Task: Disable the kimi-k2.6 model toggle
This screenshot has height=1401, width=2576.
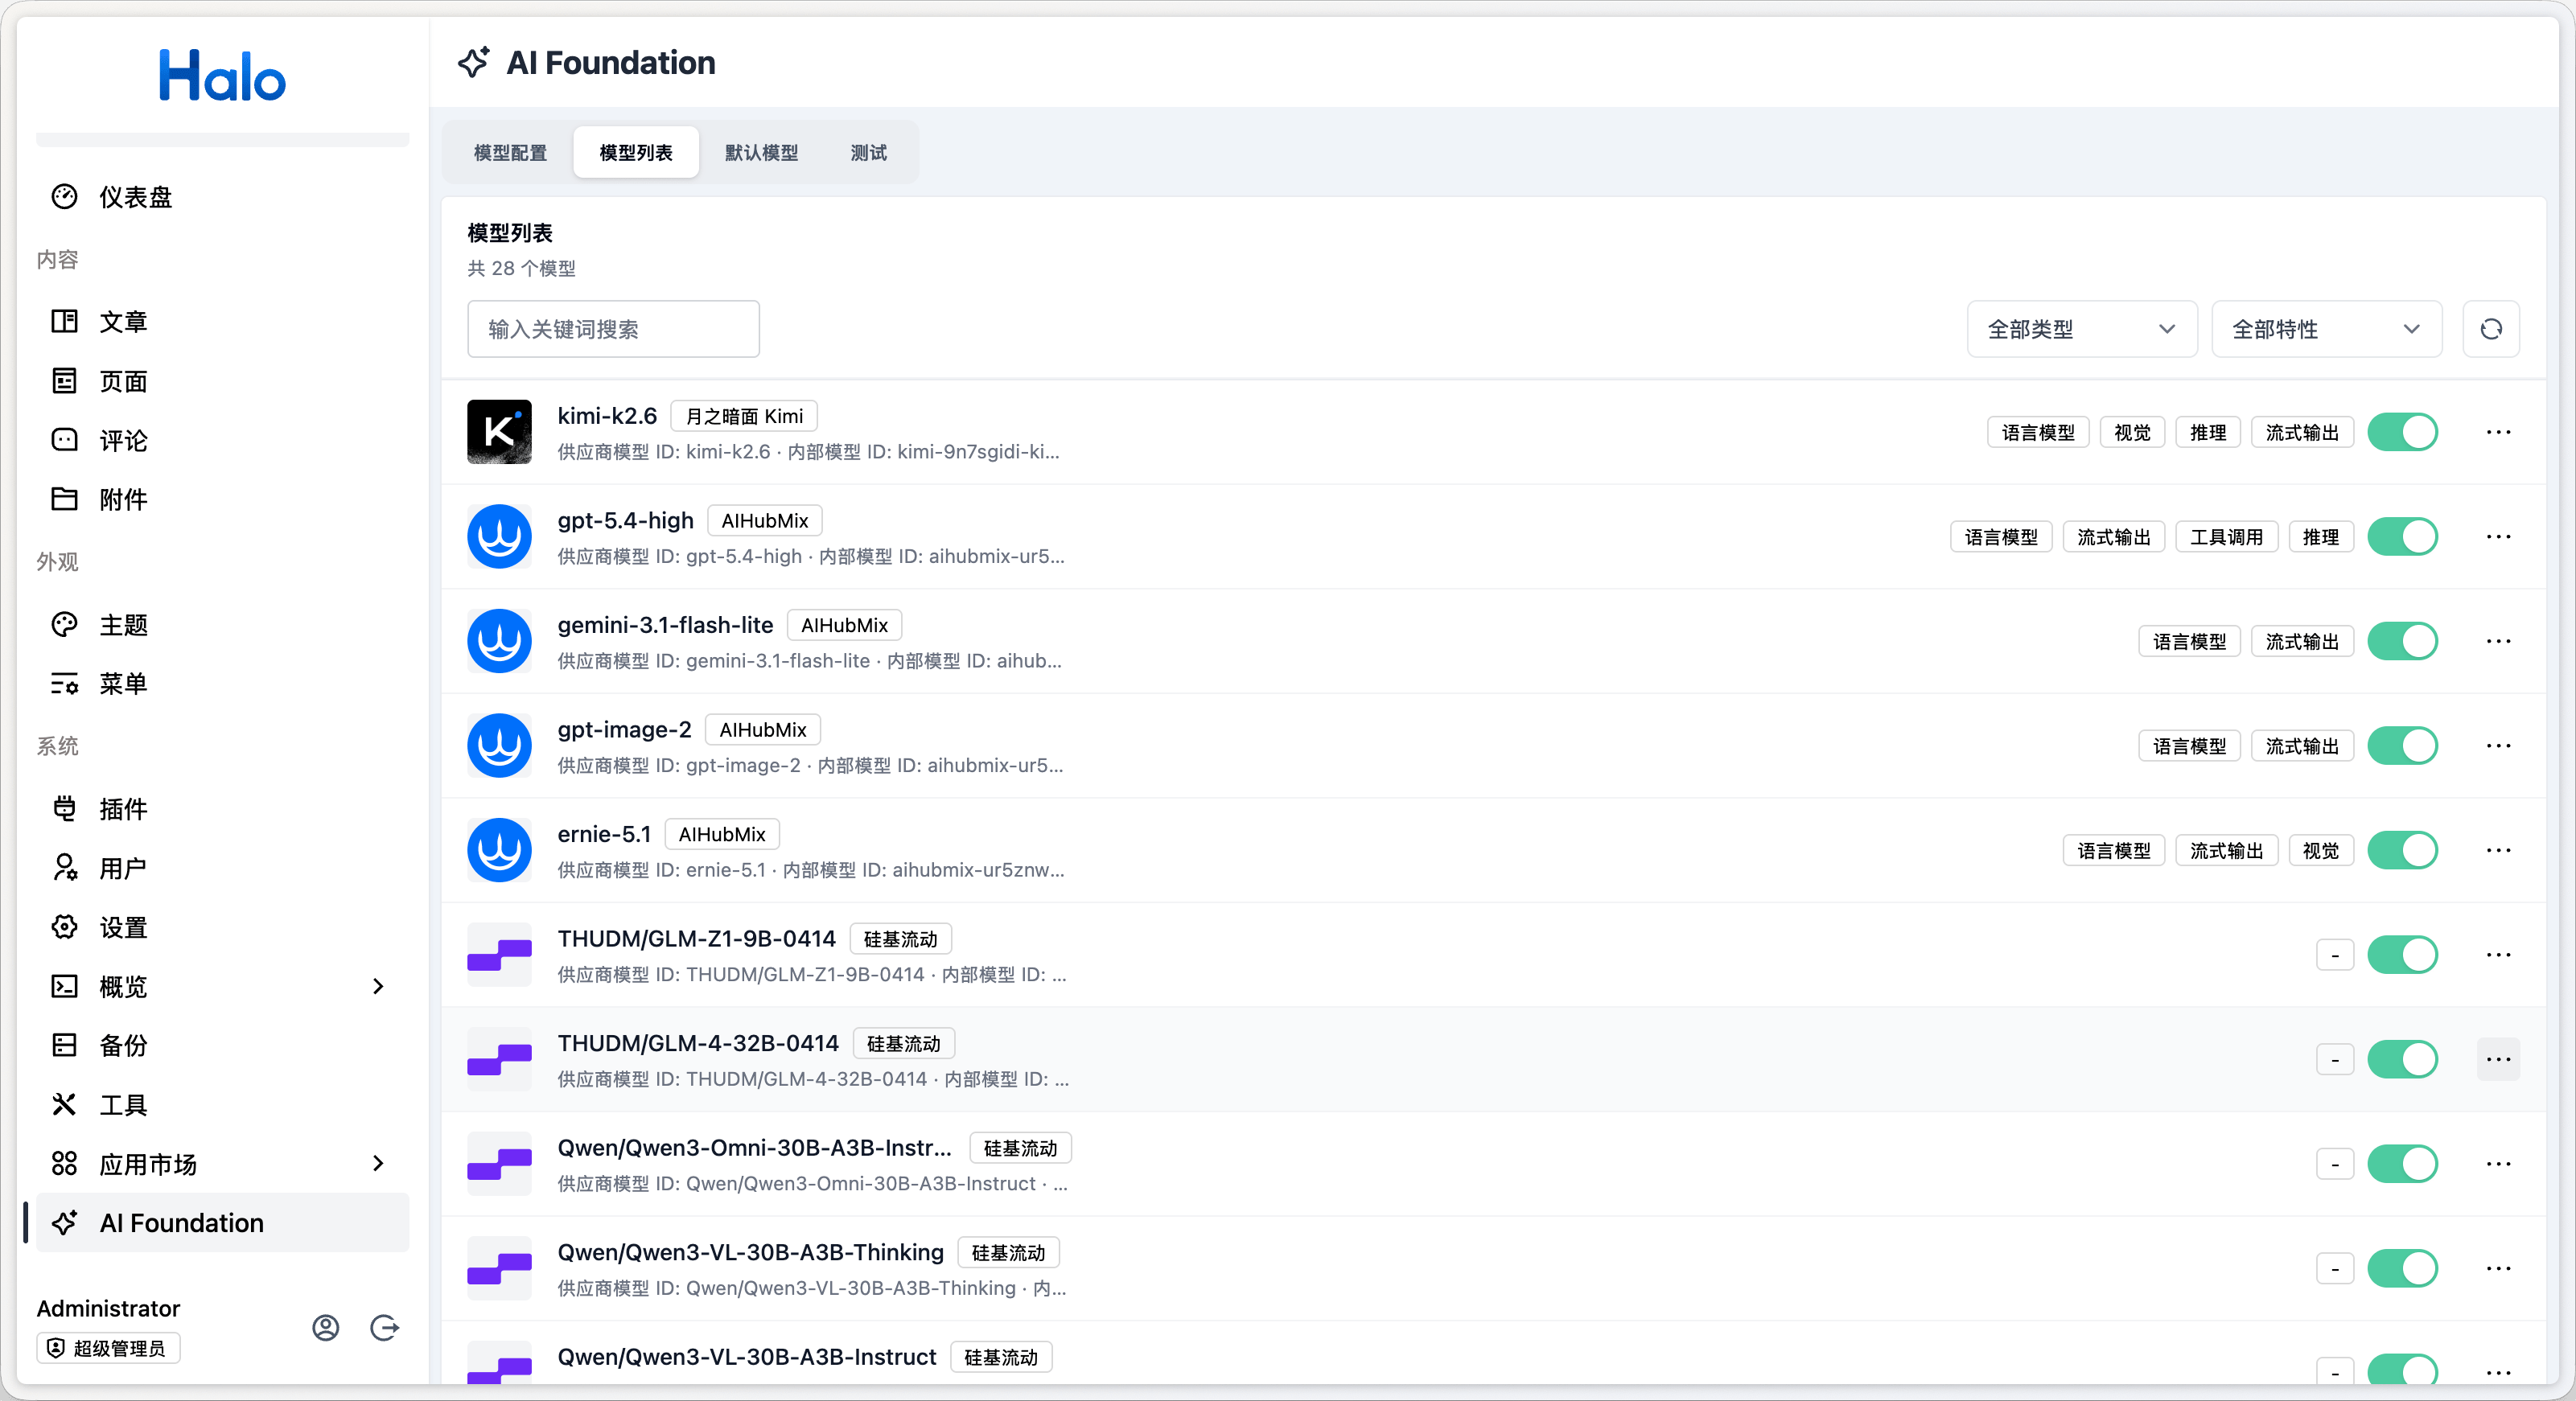Action: tap(2402, 432)
